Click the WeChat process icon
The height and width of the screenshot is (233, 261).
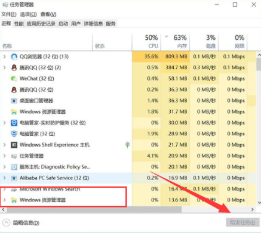(14, 79)
